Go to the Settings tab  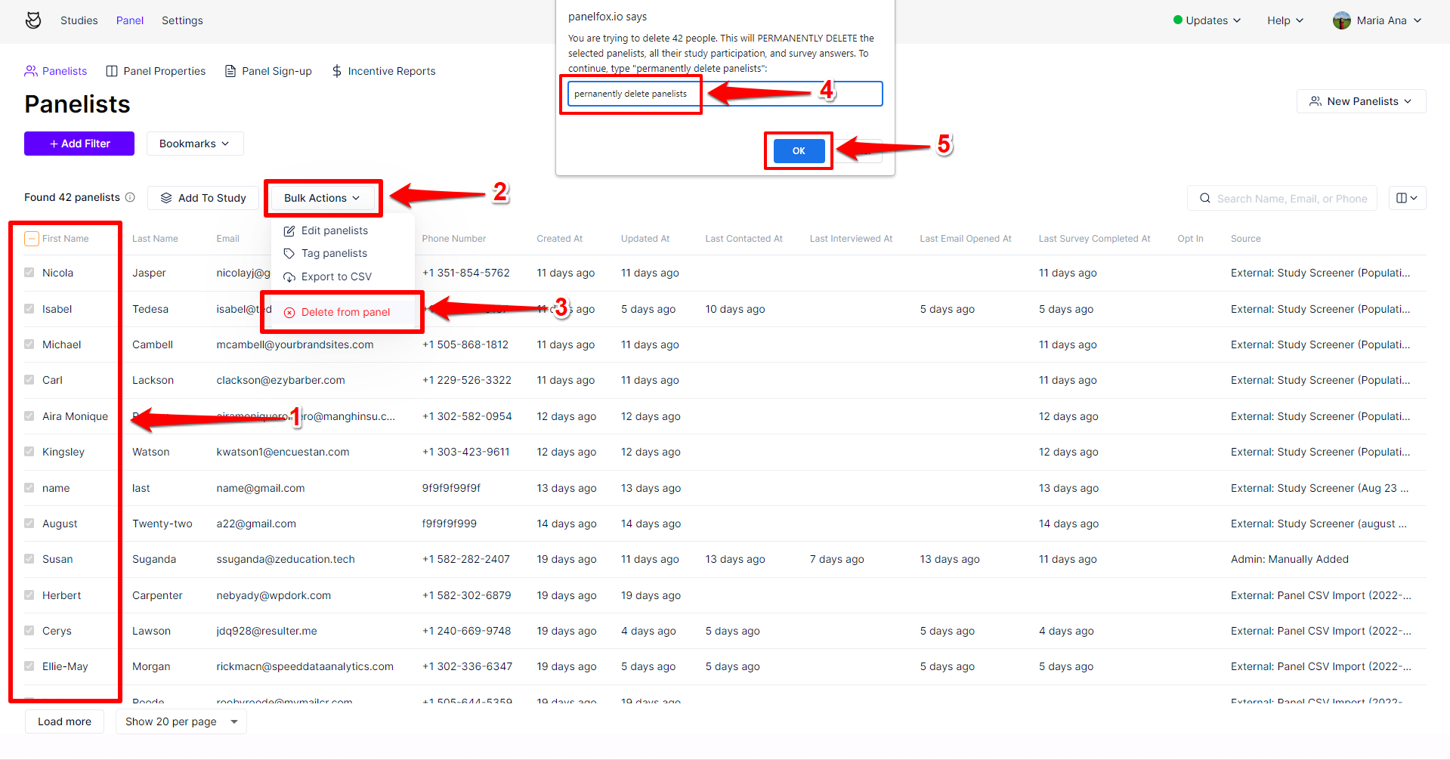coord(182,20)
